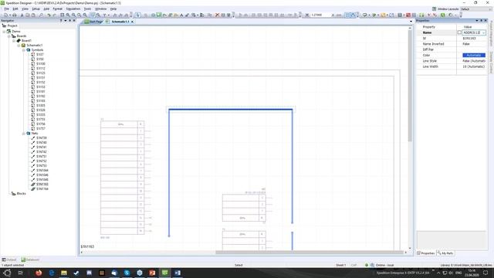Viewport: 494px width, 278px height.
Task: Collapse the Board1 tree node
Action: coord(14,41)
